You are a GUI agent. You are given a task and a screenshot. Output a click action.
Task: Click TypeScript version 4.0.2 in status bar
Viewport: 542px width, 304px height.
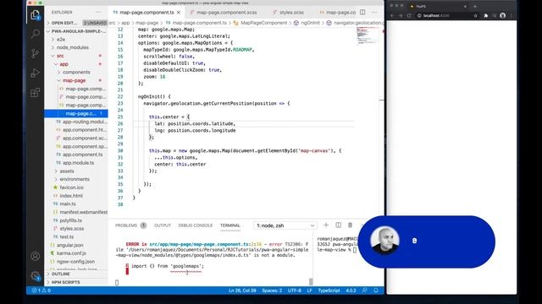[x=351, y=290]
